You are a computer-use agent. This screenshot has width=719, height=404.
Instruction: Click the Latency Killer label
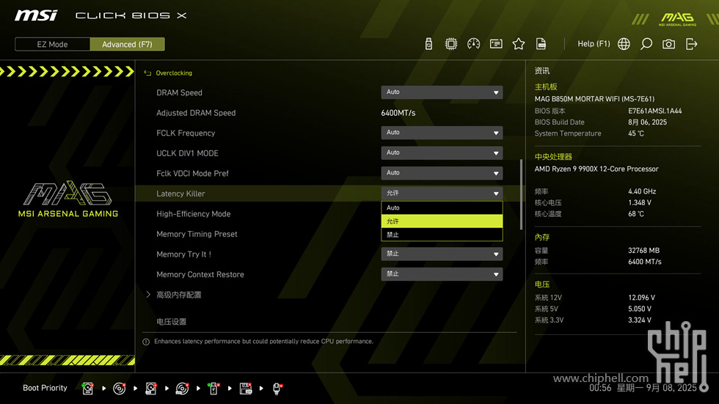(180, 194)
